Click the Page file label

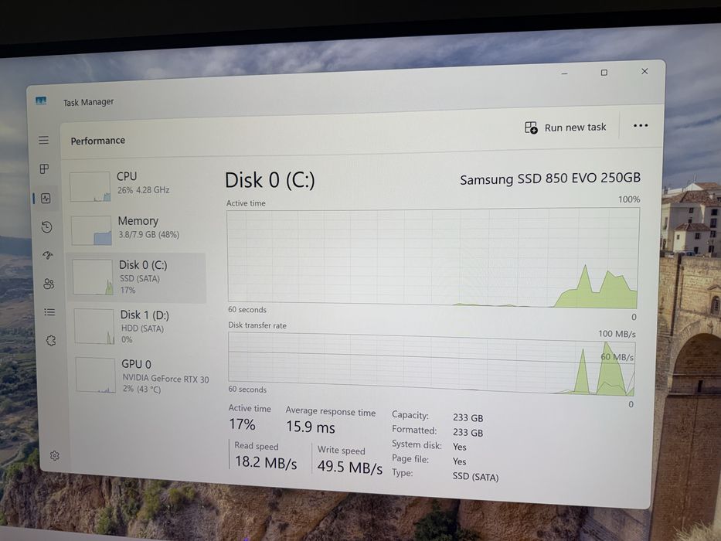[x=410, y=458]
